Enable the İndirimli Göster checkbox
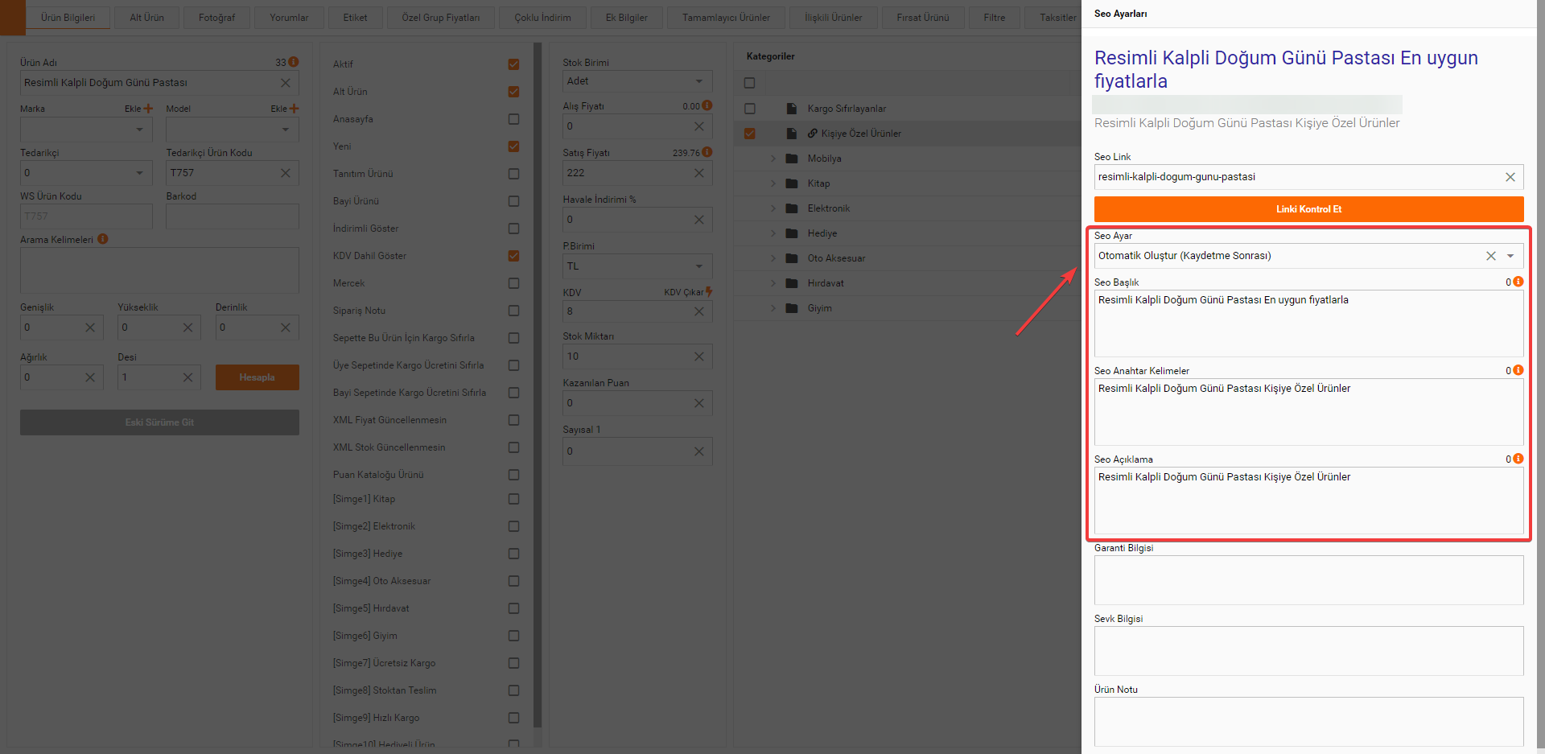The width and height of the screenshot is (1545, 754). click(x=513, y=229)
